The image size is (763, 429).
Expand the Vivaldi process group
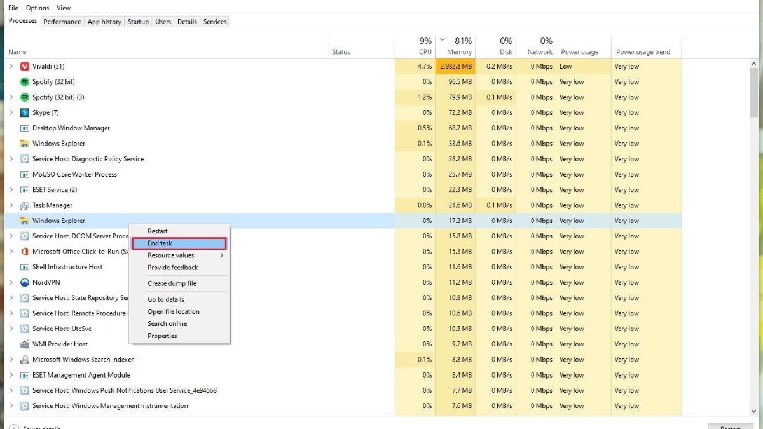(11, 66)
